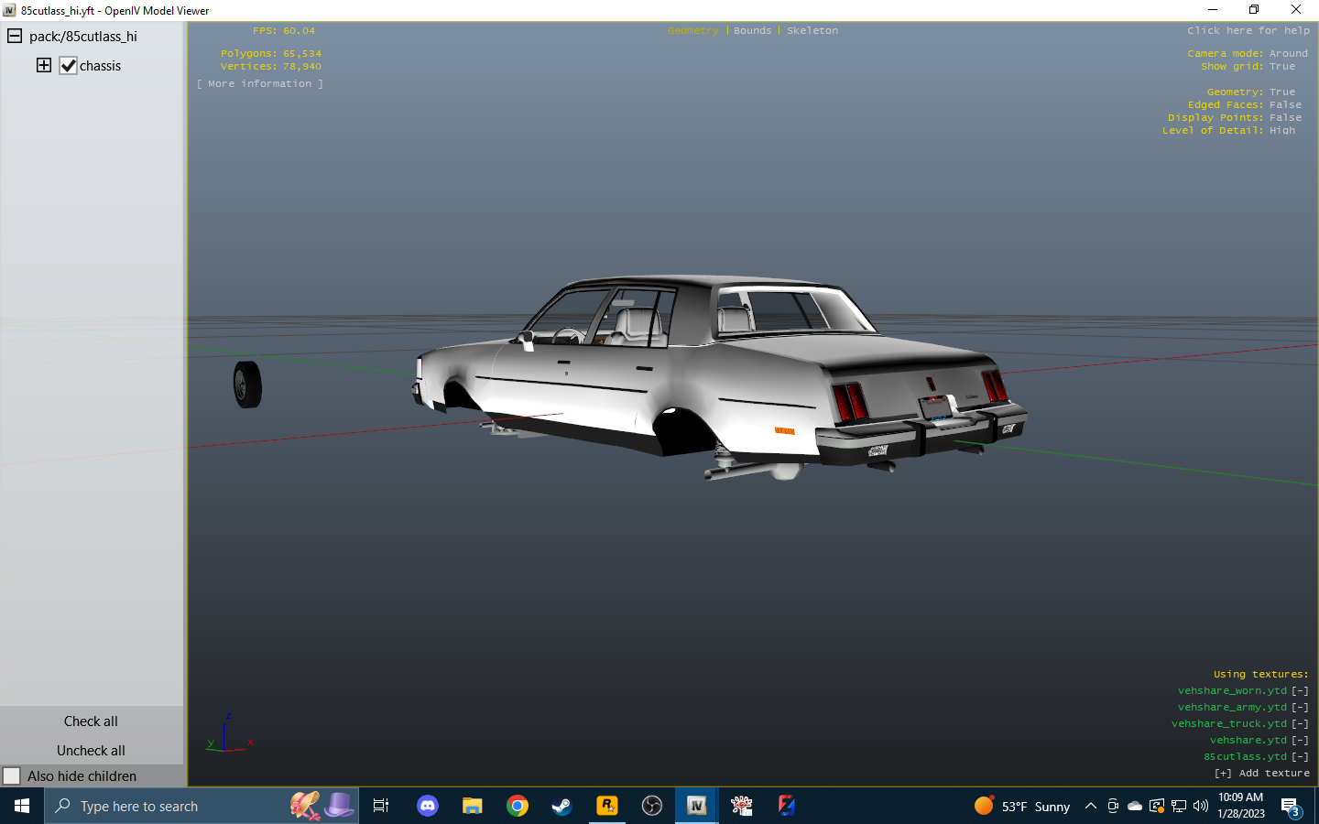Open Rockstar Games Launcher taskbar icon

click(x=606, y=806)
